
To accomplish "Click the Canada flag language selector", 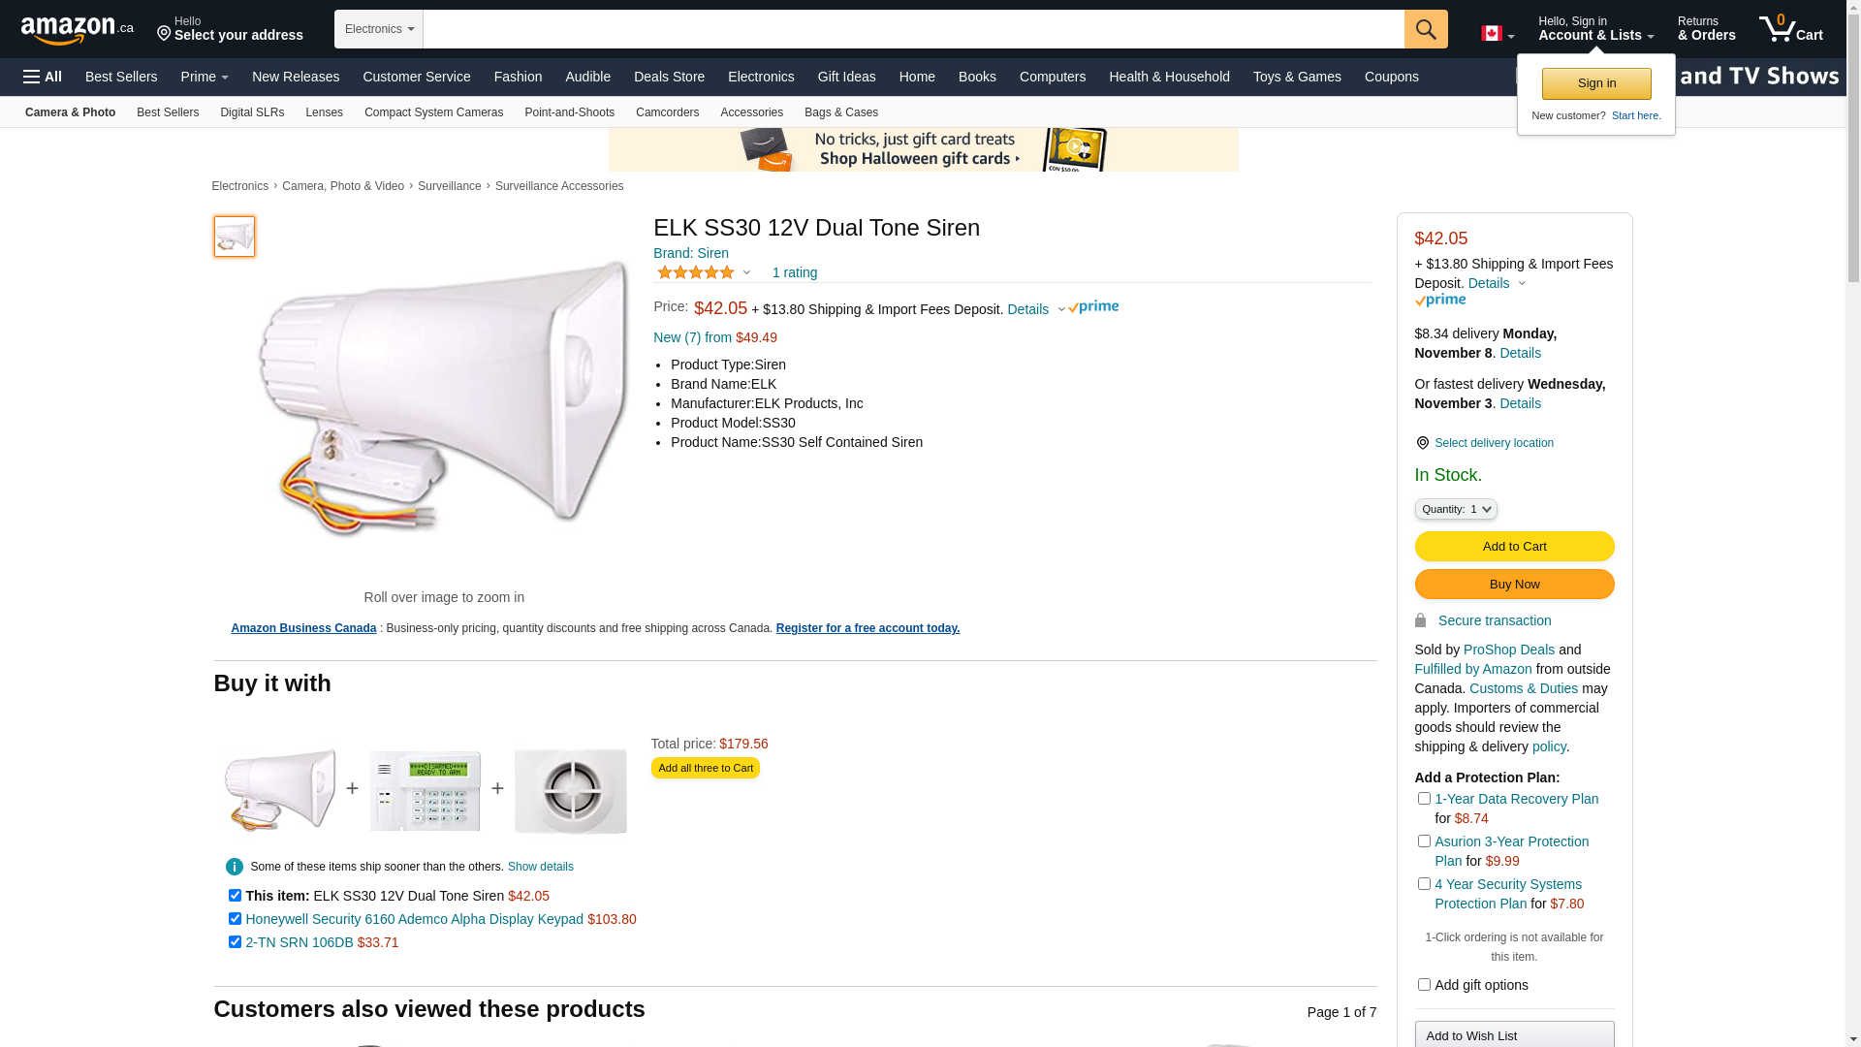I will click(1498, 34).
